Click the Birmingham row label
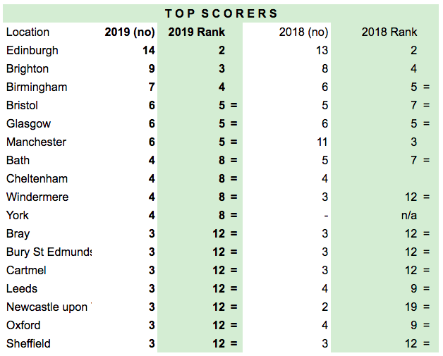Image resolution: width=443 pixels, height=356 pixels. coord(37,87)
